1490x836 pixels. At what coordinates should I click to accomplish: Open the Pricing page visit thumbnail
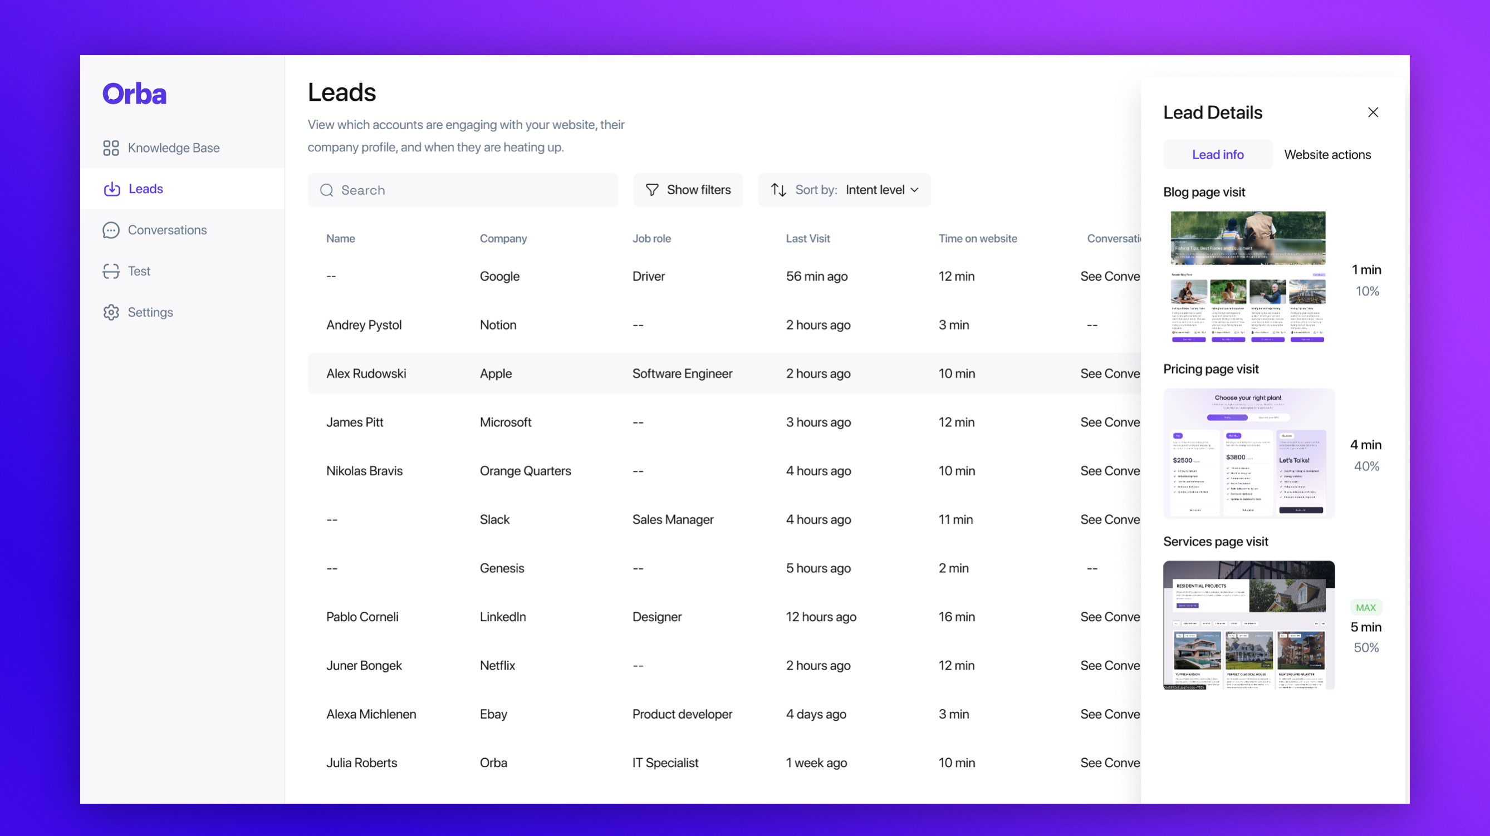coord(1249,453)
